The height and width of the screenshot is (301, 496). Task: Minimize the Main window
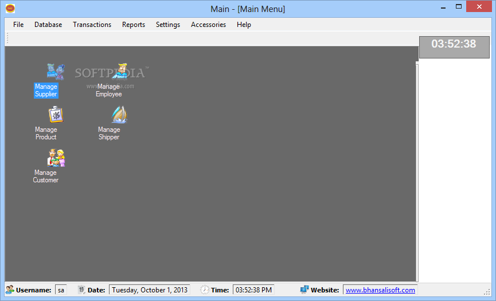point(443,7)
